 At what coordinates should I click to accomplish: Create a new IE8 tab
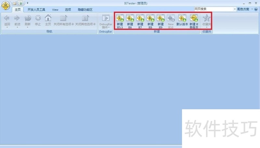click(150, 21)
